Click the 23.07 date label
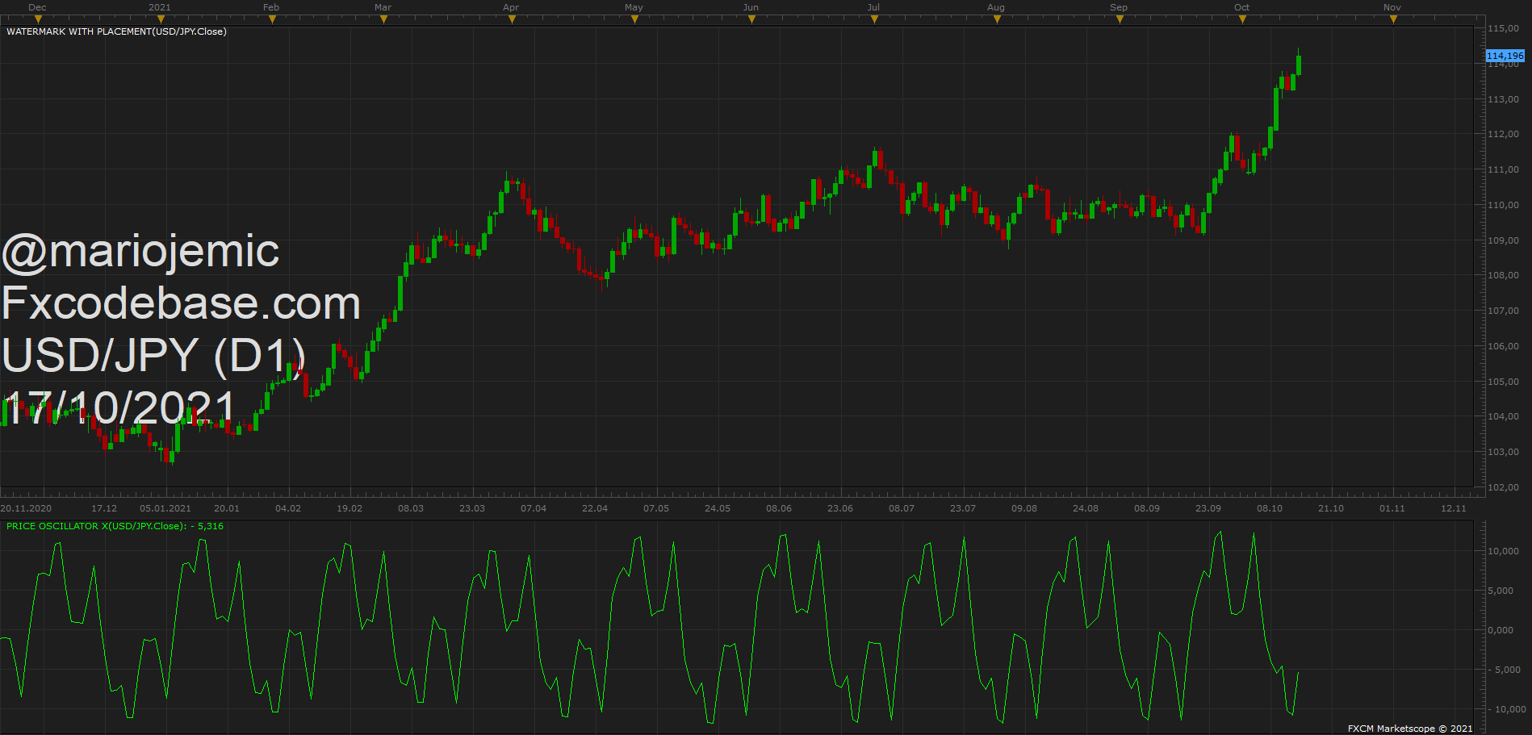The image size is (1532, 735). point(963,508)
